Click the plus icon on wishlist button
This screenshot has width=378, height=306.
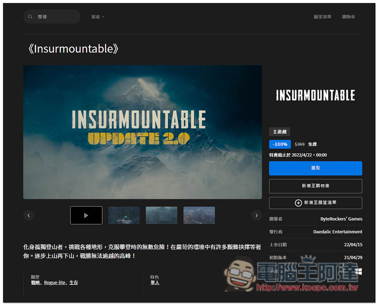pyautogui.click(x=298, y=203)
